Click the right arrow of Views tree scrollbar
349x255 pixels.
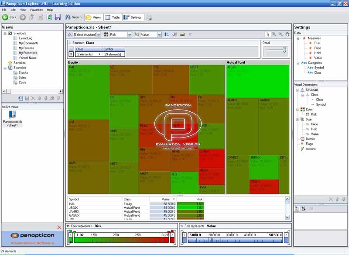click(x=61, y=91)
